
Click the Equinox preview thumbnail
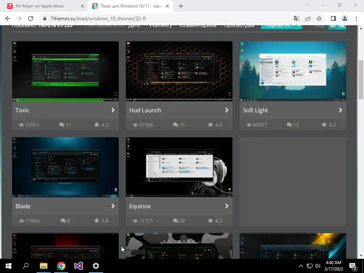click(179, 167)
